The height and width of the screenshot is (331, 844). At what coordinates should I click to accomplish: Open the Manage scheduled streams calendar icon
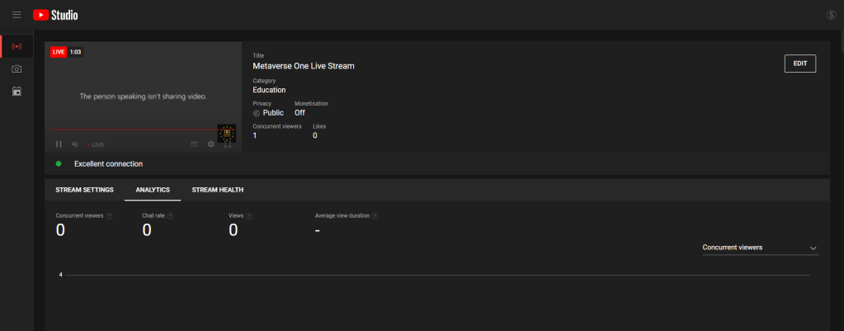[17, 91]
